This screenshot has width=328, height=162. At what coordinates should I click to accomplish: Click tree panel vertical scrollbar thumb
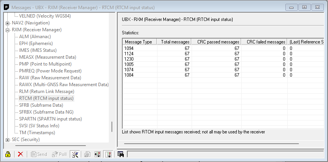112,127
